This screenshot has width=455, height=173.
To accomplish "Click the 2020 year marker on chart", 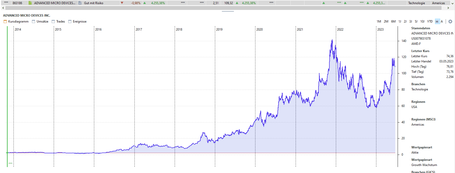I will pyautogui.click(x=260, y=30).
